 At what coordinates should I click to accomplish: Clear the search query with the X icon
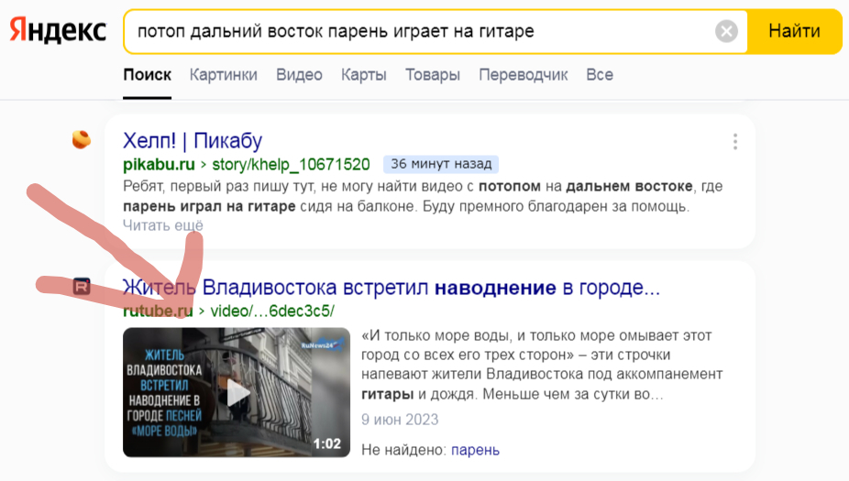(x=726, y=31)
